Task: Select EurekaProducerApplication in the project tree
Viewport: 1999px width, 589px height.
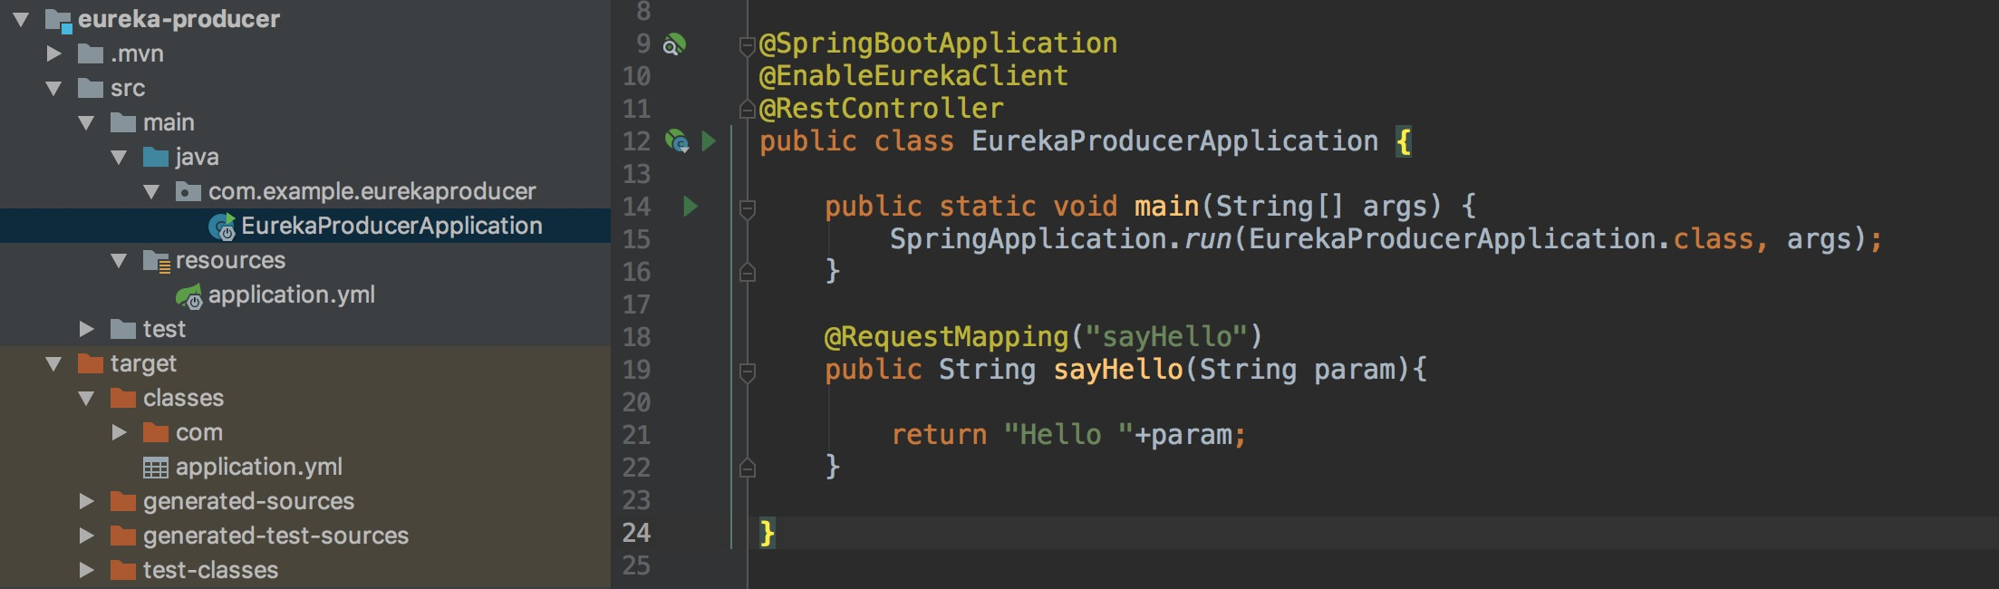Action: click(x=305, y=226)
